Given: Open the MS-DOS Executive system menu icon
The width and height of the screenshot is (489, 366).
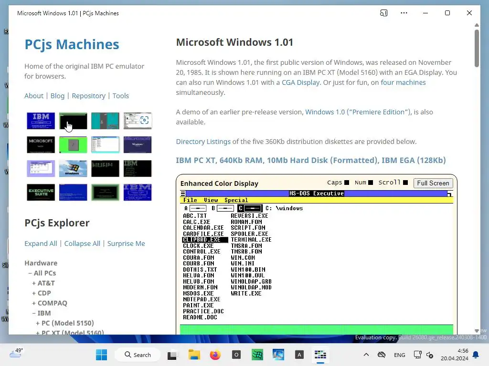Looking at the screenshot, I should [183, 193].
